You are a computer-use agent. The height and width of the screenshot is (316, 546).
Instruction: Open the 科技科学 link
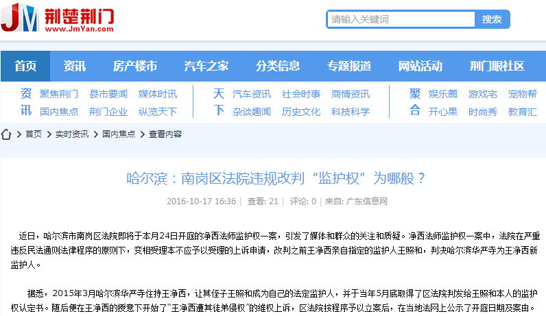pyautogui.click(x=351, y=112)
